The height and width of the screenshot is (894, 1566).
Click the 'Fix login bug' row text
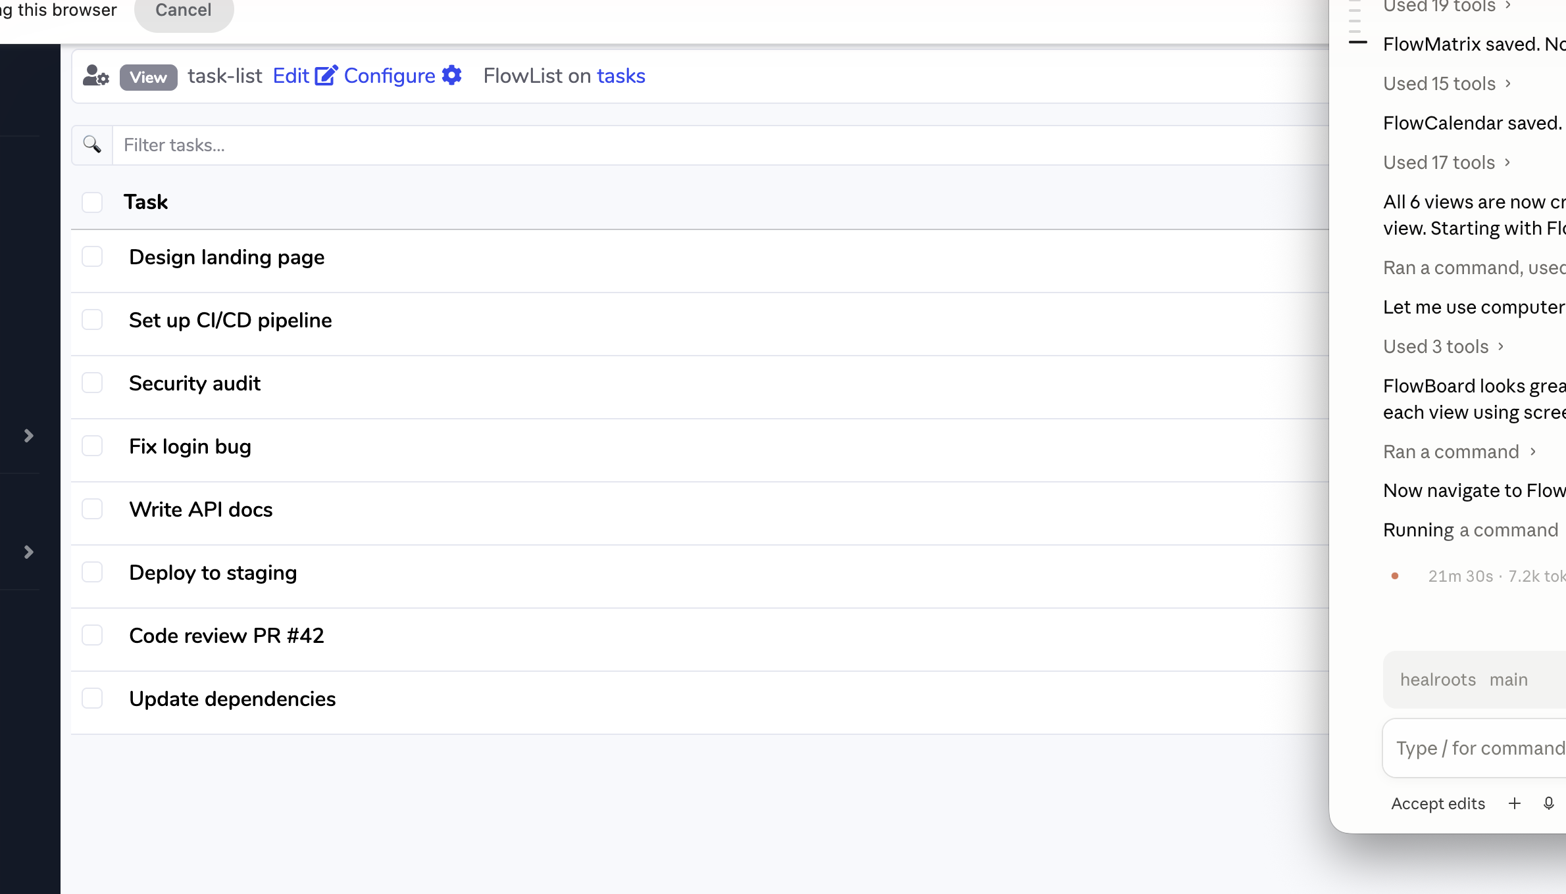[x=190, y=446]
